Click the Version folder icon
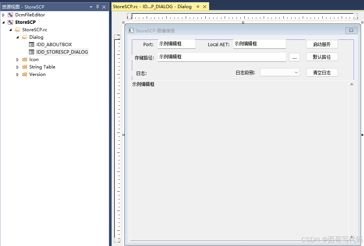The width and height of the screenshot is (364, 246). [25, 74]
